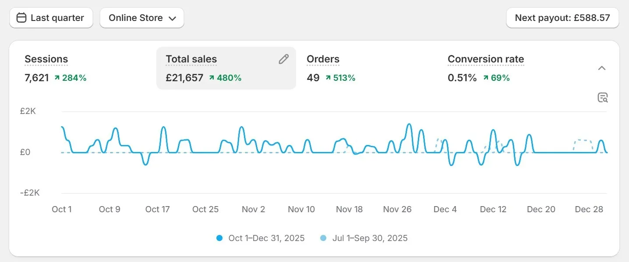Click the dark blue legend color dot

point(220,238)
